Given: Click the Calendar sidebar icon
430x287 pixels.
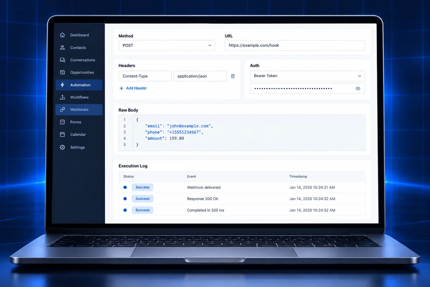Looking at the screenshot, I should click(62, 135).
